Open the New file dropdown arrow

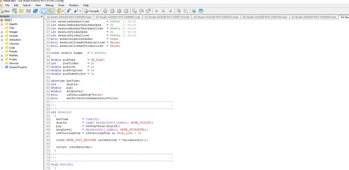click(63, 11)
